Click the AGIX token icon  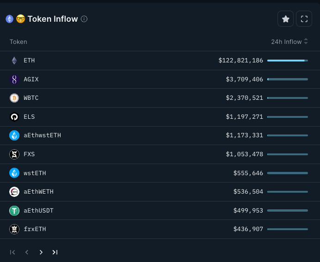(14, 79)
